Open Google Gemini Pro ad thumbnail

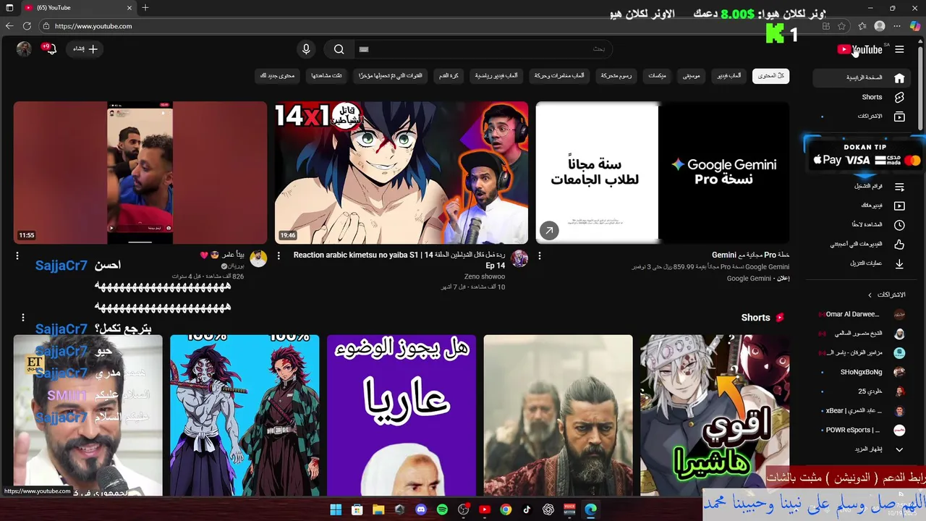(663, 172)
